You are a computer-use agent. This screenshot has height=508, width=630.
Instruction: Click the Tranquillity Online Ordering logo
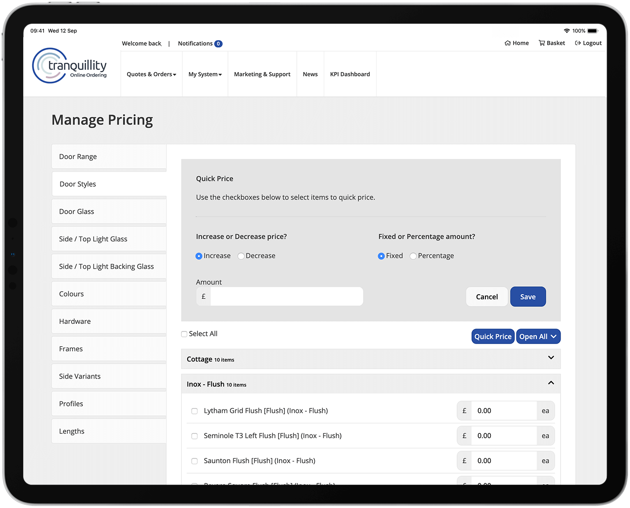pos(69,66)
